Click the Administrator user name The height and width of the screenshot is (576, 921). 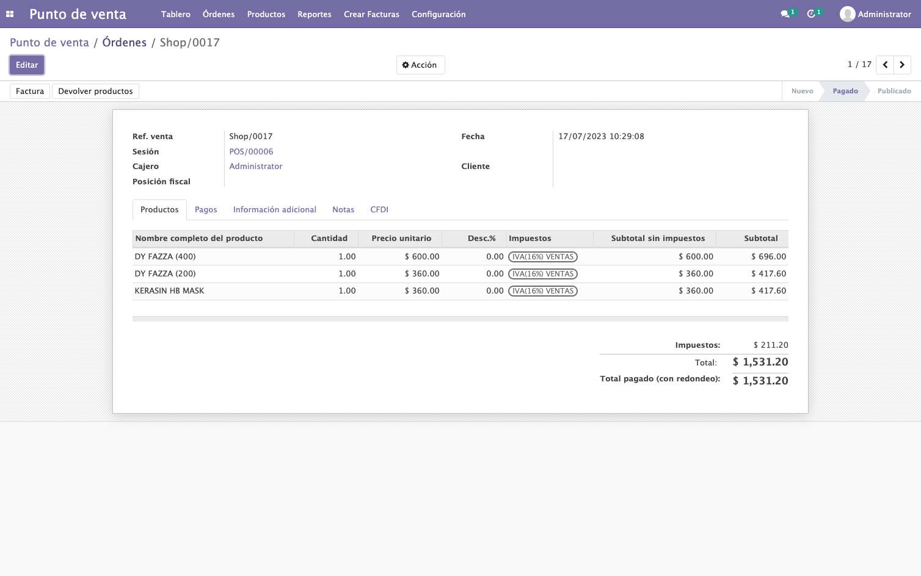tap(884, 14)
